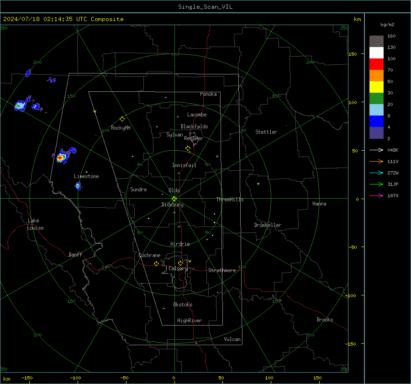Click the radar center diamond at Olds
Screen dimensions: 411x384
pos(174,199)
